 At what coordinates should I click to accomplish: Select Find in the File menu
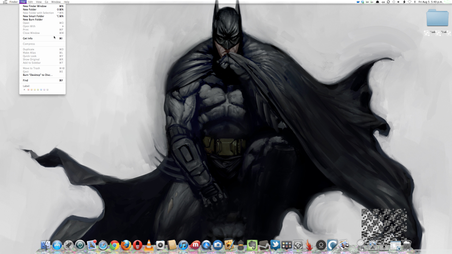(26, 80)
